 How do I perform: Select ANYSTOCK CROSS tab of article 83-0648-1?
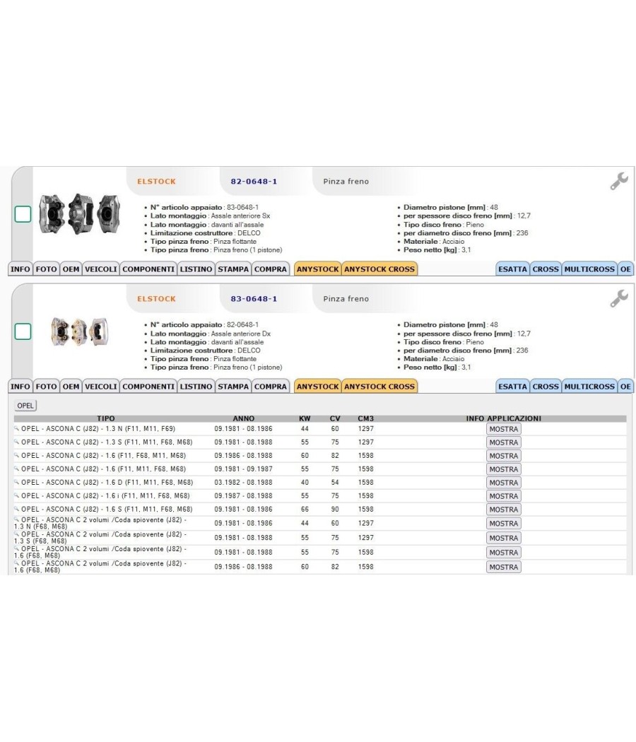pyautogui.click(x=379, y=387)
